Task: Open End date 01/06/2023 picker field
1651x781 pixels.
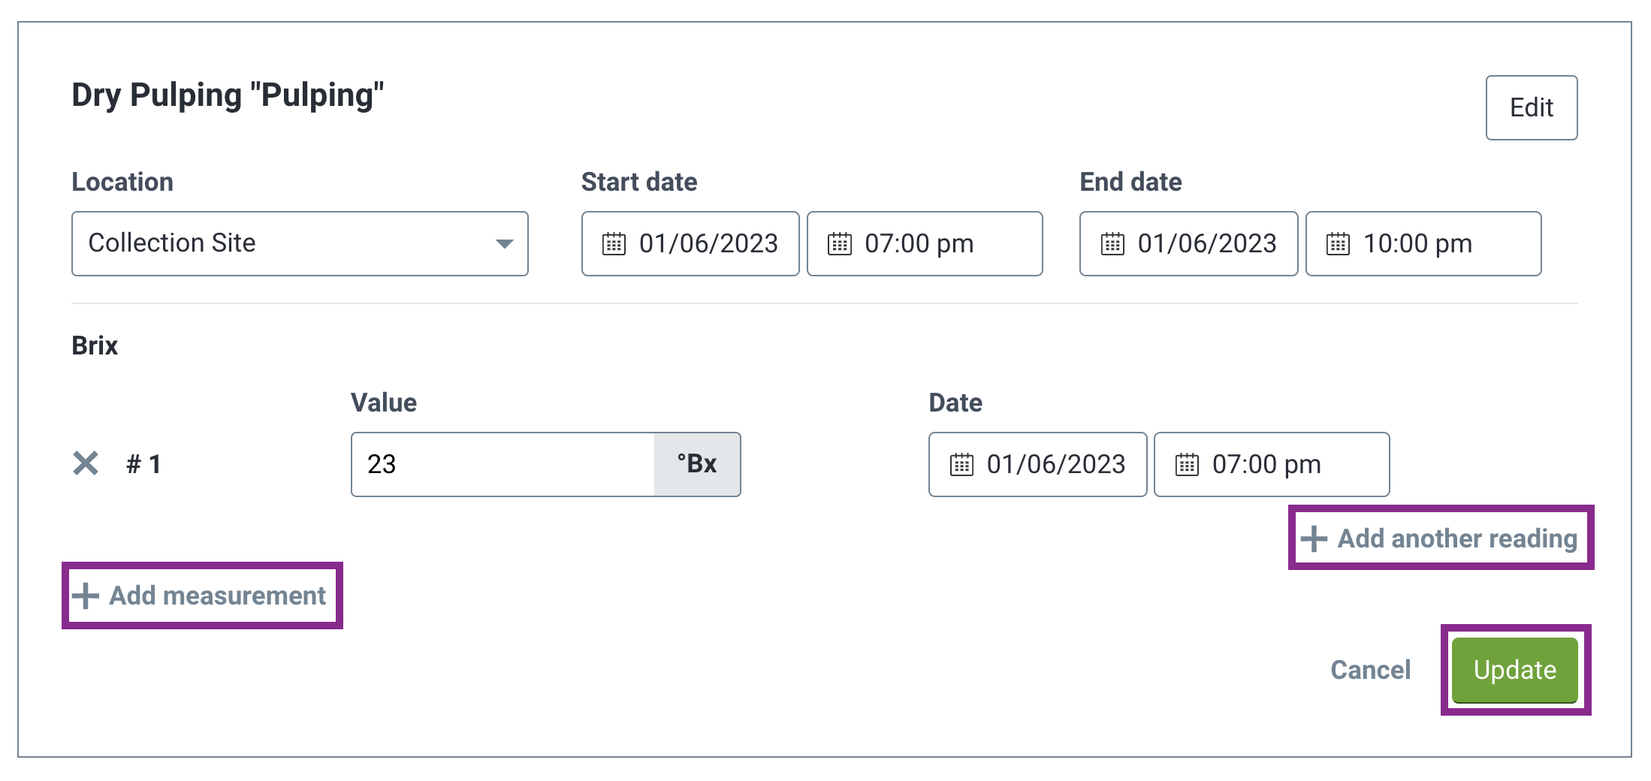Action: click(1188, 243)
